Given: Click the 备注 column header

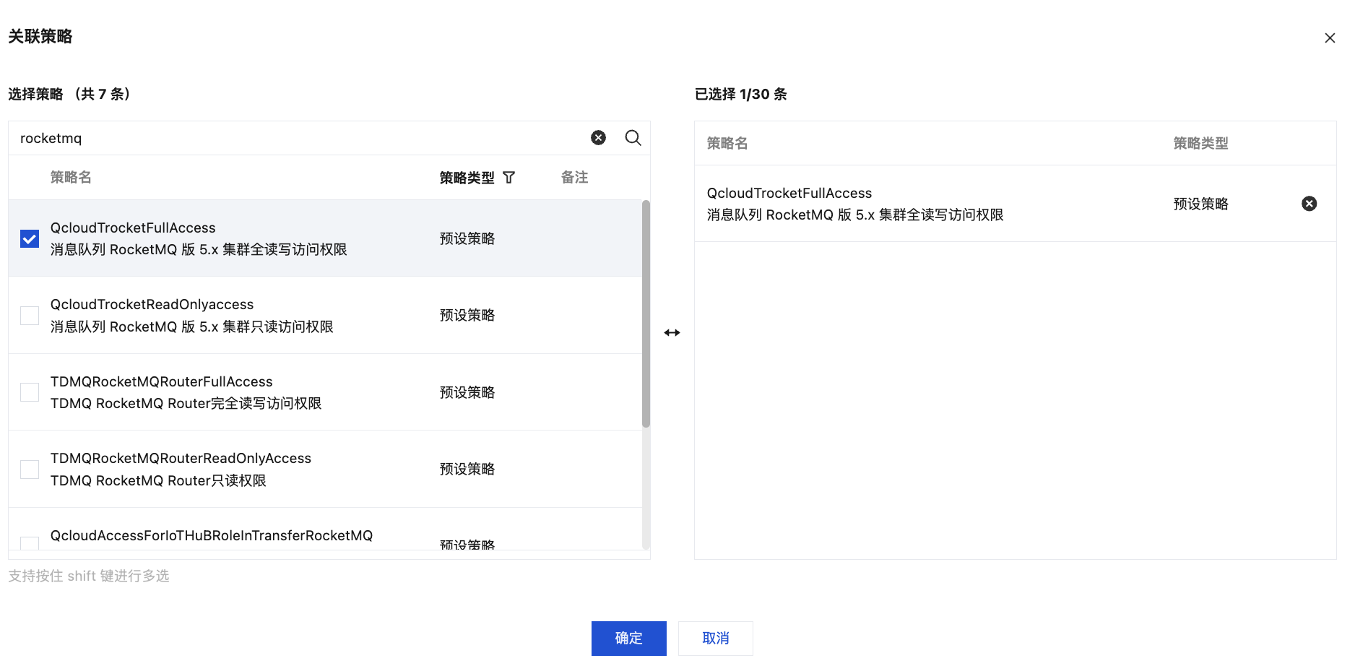Looking at the screenshot, I should [x=575, y=178].
